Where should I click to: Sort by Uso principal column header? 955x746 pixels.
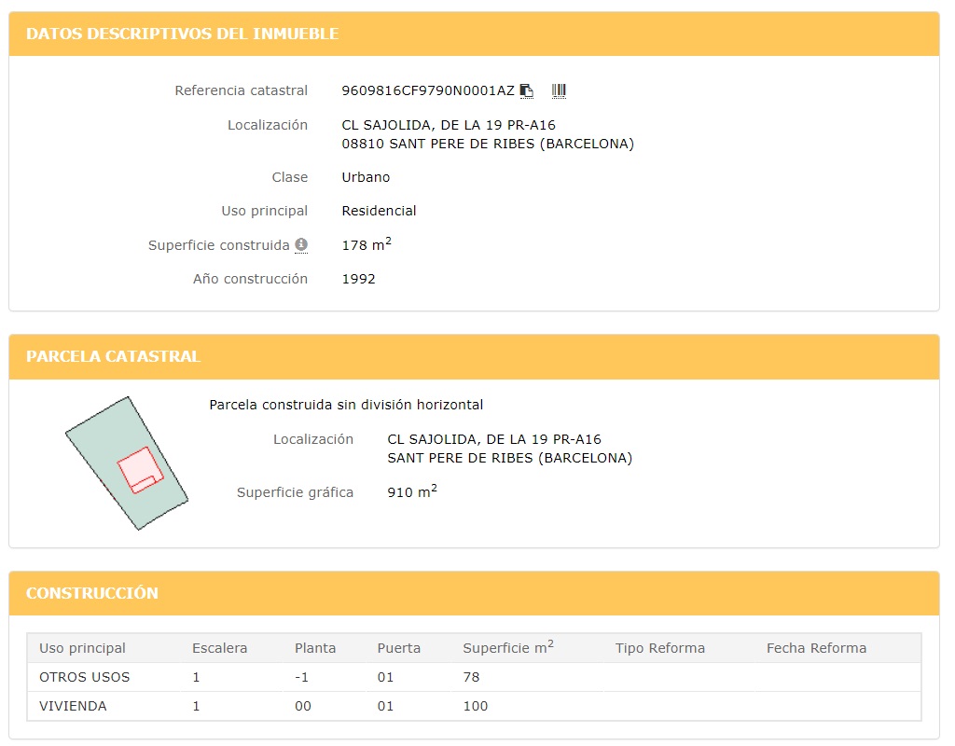(x=82, y=648)
